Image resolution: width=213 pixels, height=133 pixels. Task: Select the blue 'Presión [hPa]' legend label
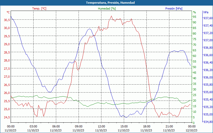174,9
